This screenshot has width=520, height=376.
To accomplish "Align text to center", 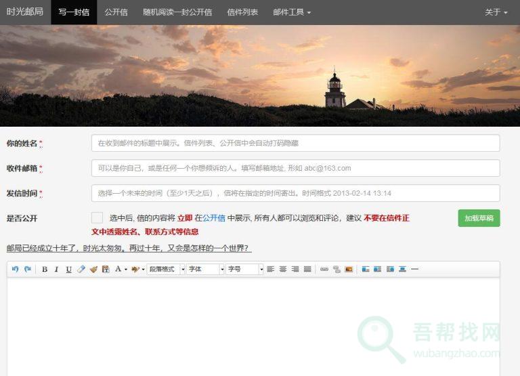I will 283,269.
